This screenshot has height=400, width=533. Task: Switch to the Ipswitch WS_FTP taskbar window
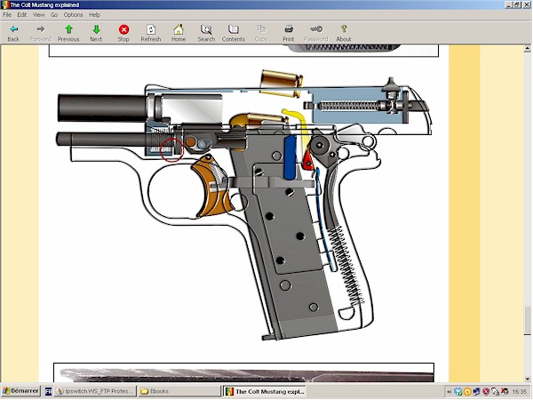(x=96, y=391)
